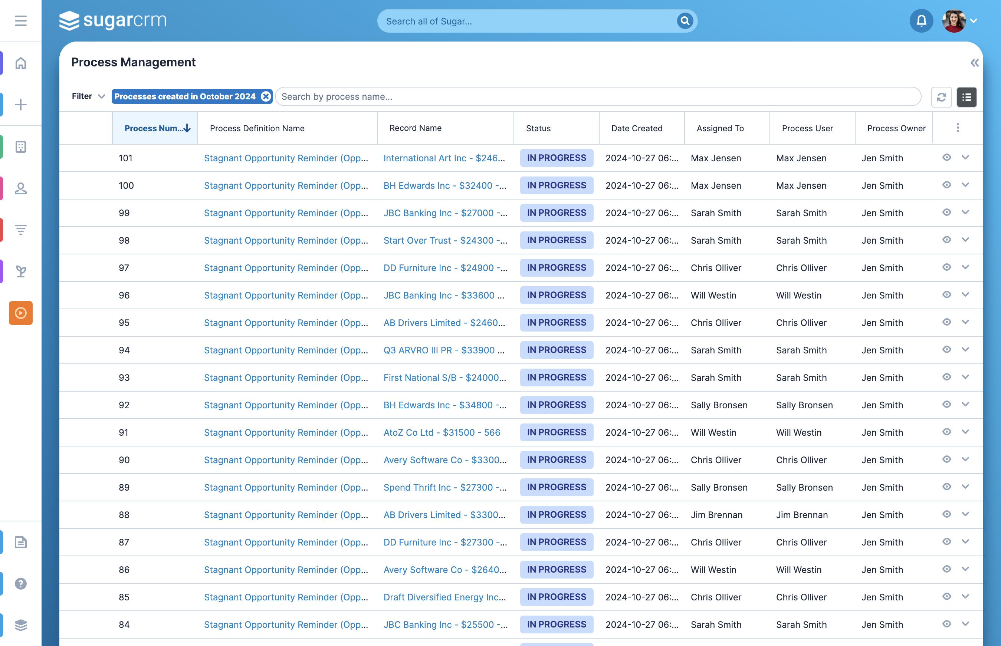The height and width of the screenshot is (646, 1001).
Task: Expand row actions for process 97
Action: coord(965,267)
